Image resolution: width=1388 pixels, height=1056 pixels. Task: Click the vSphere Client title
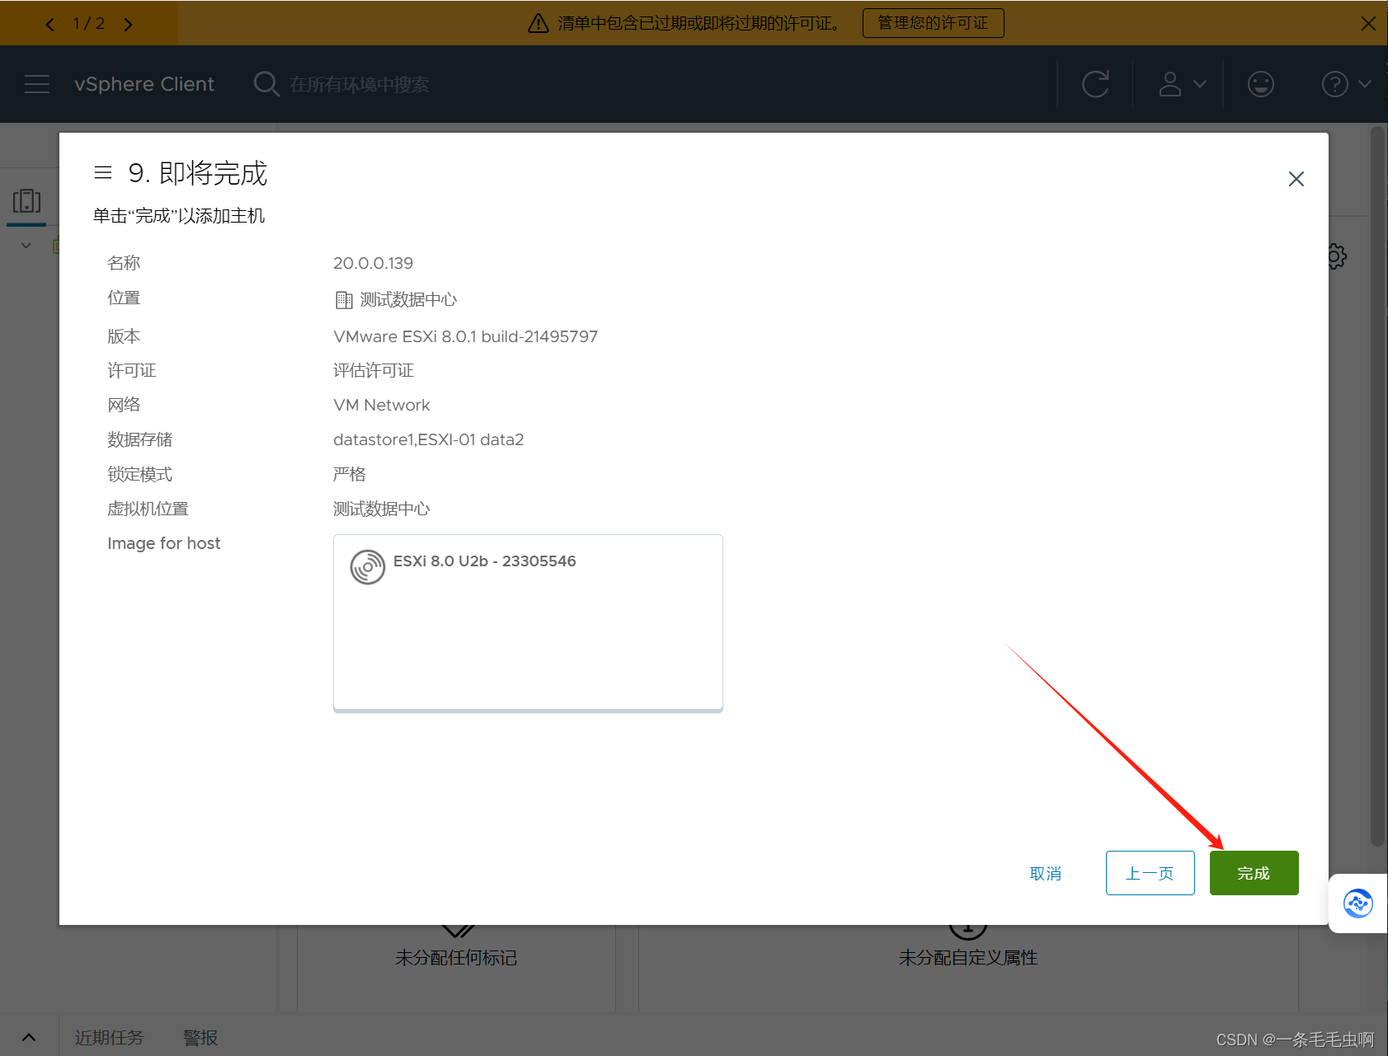click(x=144, y=84)
